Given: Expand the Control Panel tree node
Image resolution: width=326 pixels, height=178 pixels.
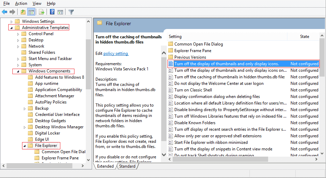Looking at the screenshot, I should point(18,34).
